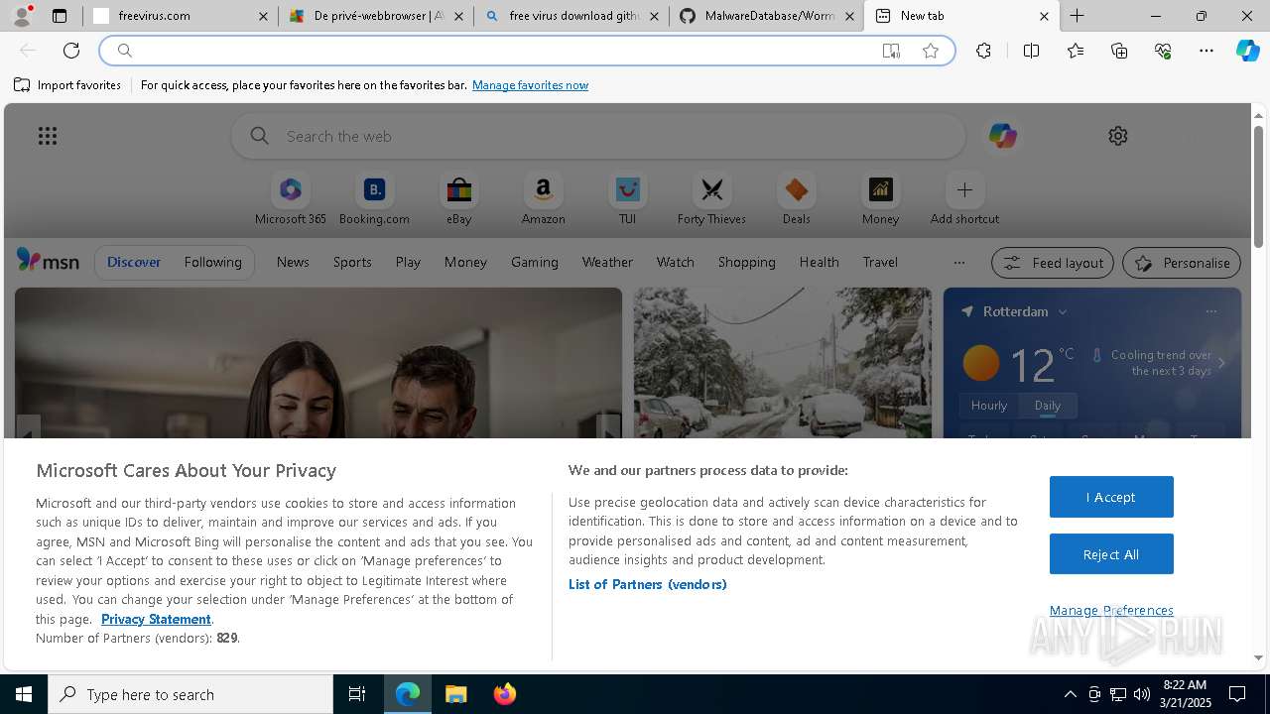
Task: Expand the cooling trend details arrow
Action: coord(1221,363)
